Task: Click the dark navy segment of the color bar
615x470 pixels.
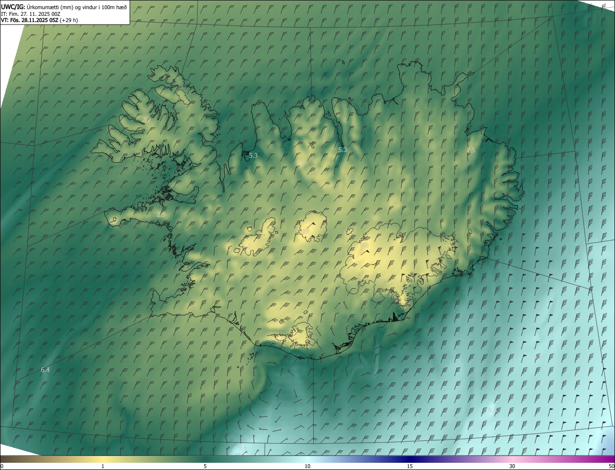Action: tap(410, 459)
